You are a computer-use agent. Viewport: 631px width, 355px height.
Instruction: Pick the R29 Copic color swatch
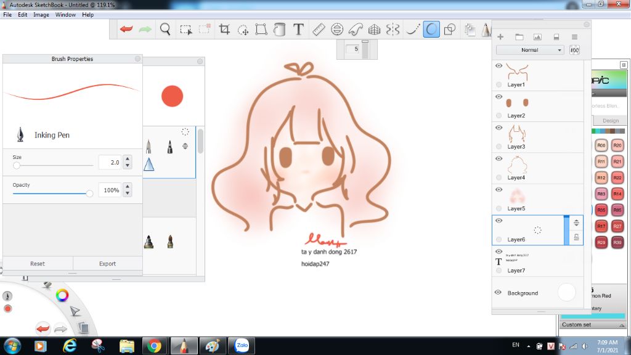601,242
